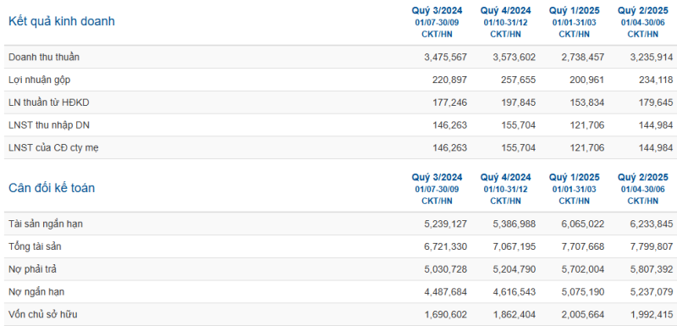Viewport: 677px width, 326px height.
Task: Select Quý 3/2024 header in Cân đối kế toán
Action: point(437,178)
